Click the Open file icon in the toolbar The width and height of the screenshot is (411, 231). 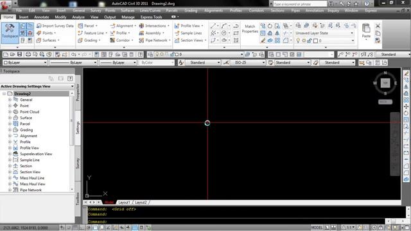(12, 54)
